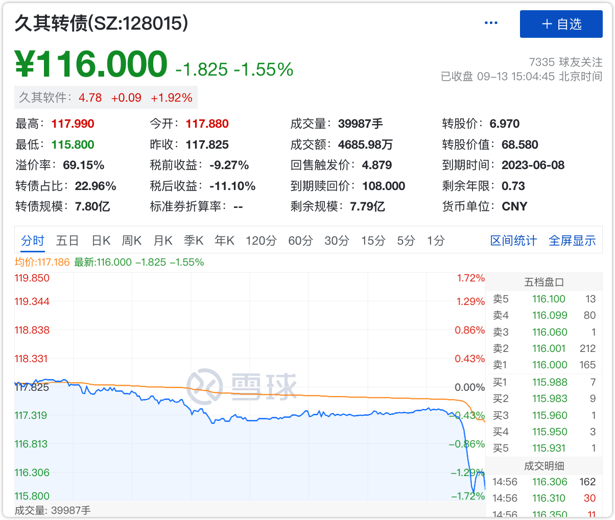Switch to the 五日 chart tab
Image resolution: width=615 pixels, height=520 pixels.
pos(67,241)
